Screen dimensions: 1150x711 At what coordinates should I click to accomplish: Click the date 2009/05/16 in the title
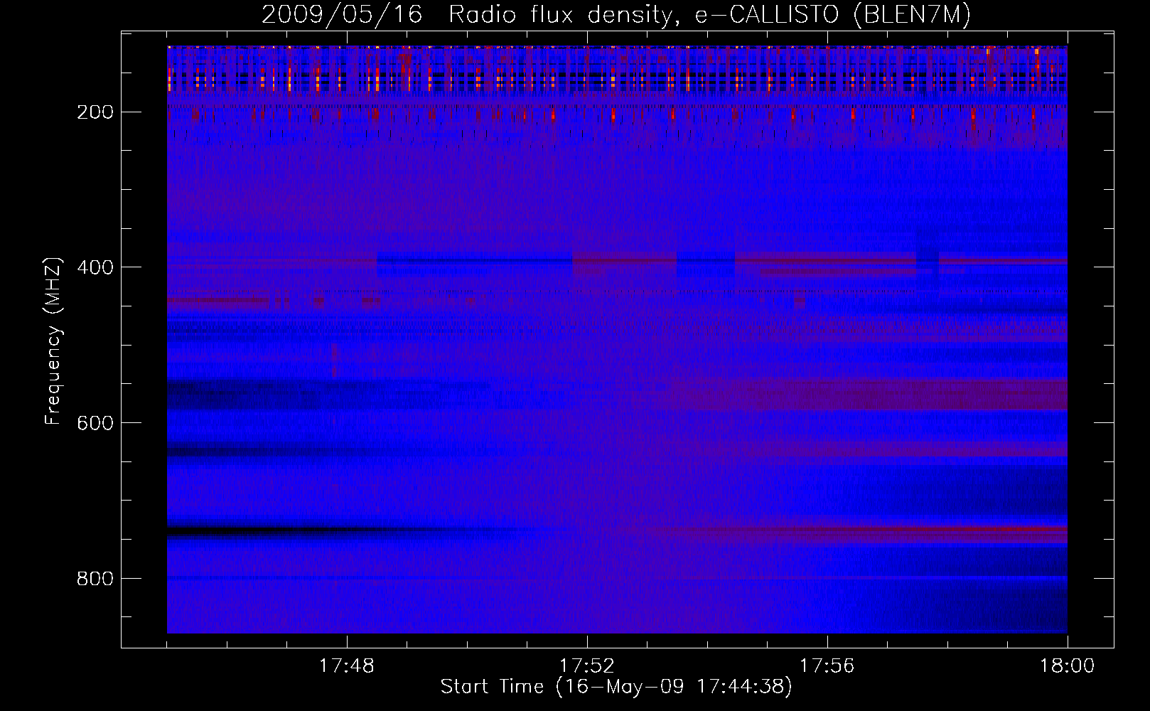[341, 15]
